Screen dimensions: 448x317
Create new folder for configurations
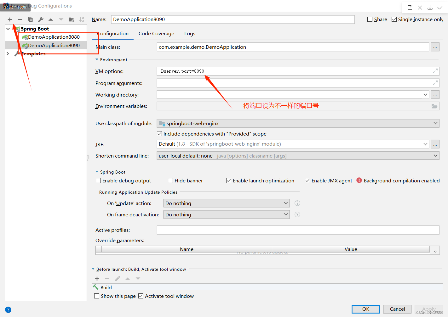[x=72, y=19]
